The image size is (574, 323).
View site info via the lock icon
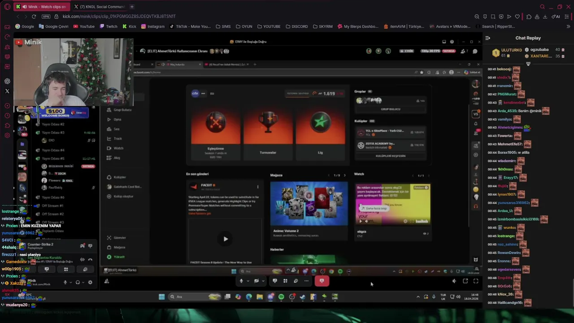(x=56, y=17)
